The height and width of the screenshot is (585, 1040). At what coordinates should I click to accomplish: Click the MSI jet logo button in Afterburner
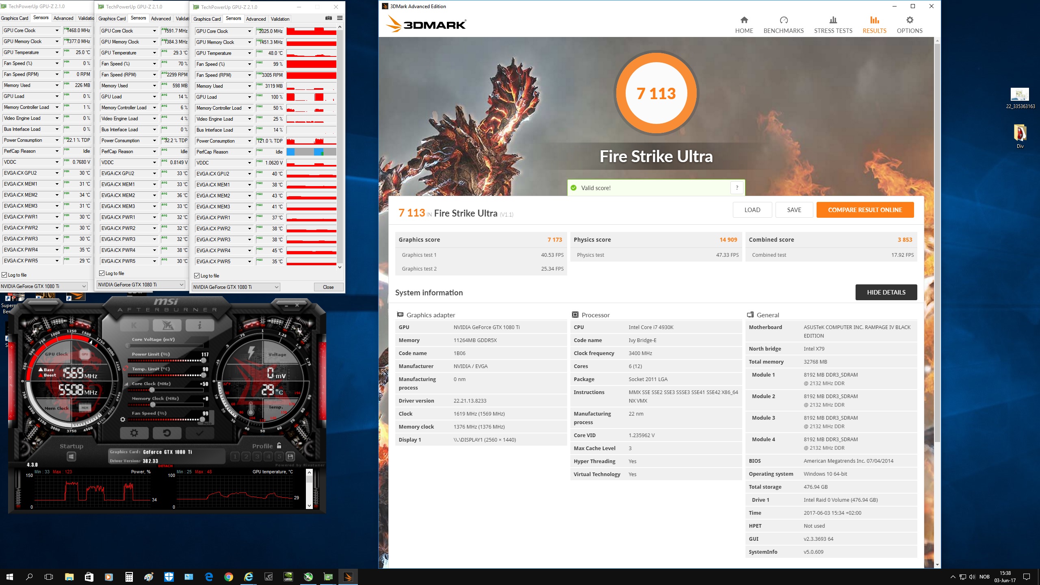[167, 325]
